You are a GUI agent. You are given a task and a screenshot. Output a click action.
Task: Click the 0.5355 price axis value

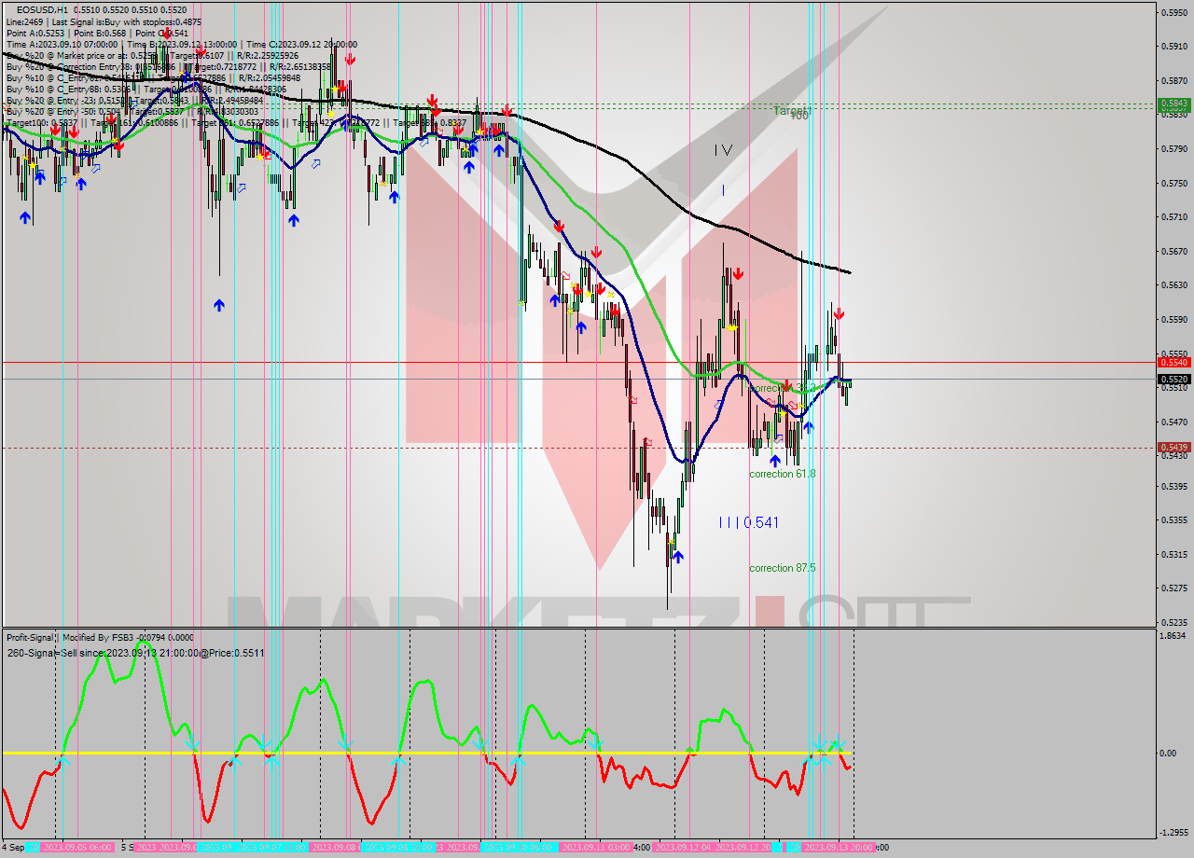[1173, 519]
